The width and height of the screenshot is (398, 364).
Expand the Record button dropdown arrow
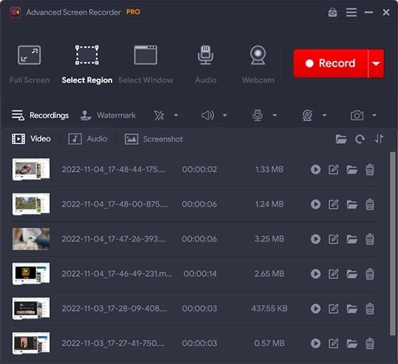tap(376, 63)
